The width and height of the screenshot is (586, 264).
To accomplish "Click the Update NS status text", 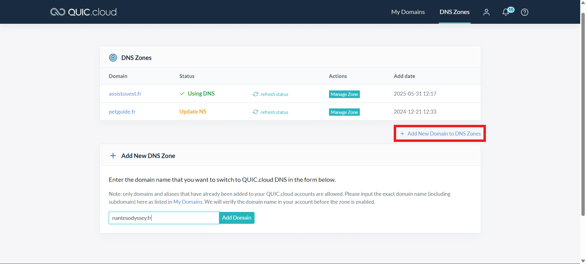I will tap(193, 112).
